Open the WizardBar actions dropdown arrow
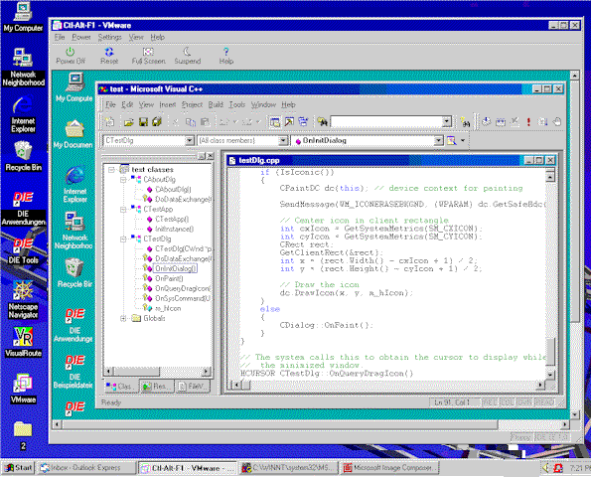The height and width of the screenshot is (477, 591). tap(463, 141)
